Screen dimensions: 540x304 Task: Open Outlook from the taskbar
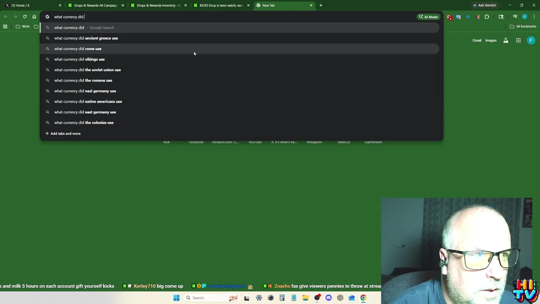[x=351, y=298]
